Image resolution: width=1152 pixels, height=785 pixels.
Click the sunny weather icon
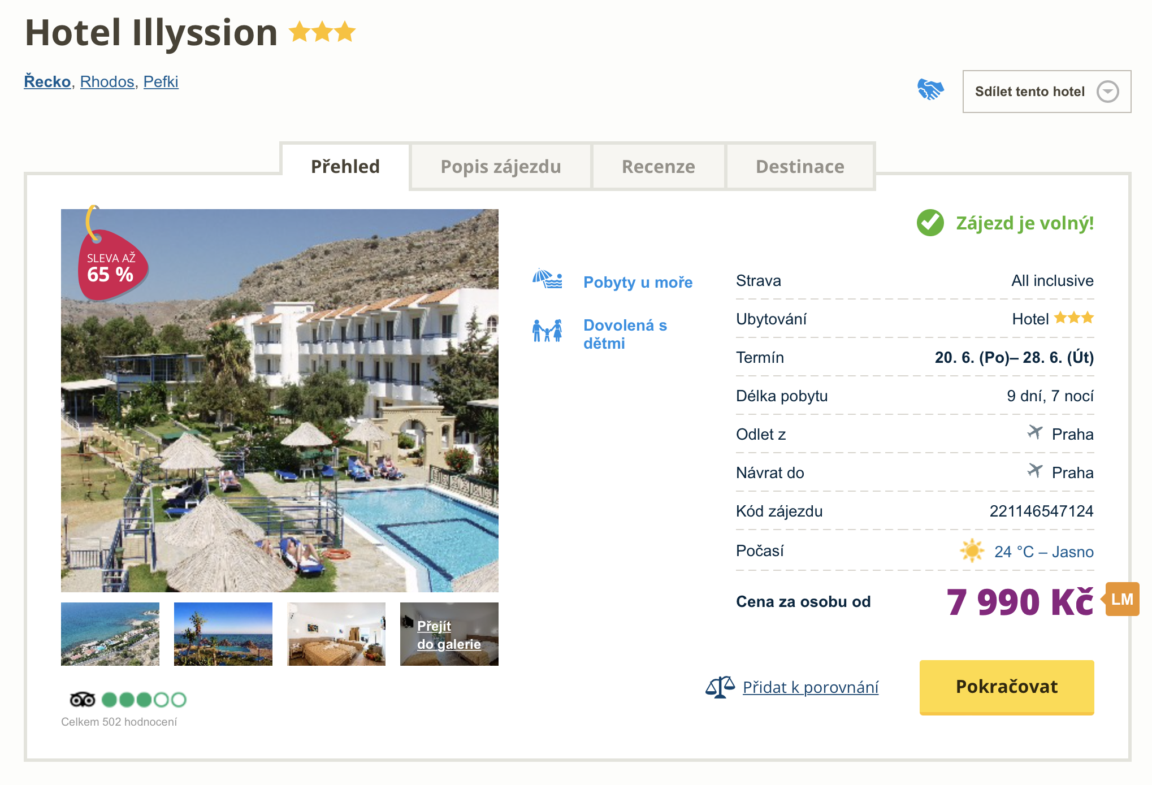pos(972,550)
